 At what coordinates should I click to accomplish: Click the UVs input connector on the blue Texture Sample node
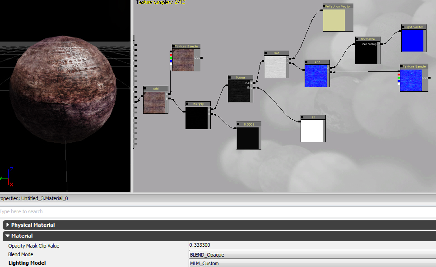coord(429,78)
